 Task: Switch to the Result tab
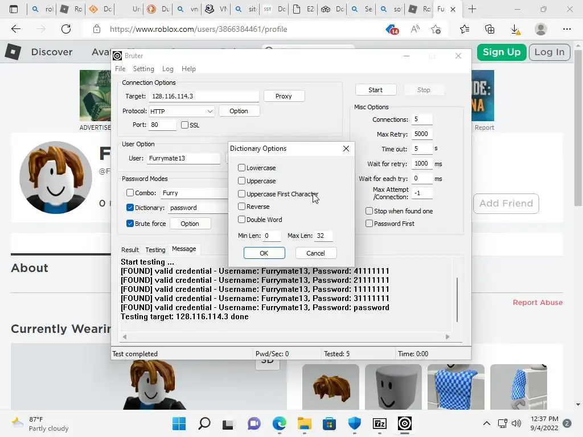pyautogui.click(x=130, y=250)
